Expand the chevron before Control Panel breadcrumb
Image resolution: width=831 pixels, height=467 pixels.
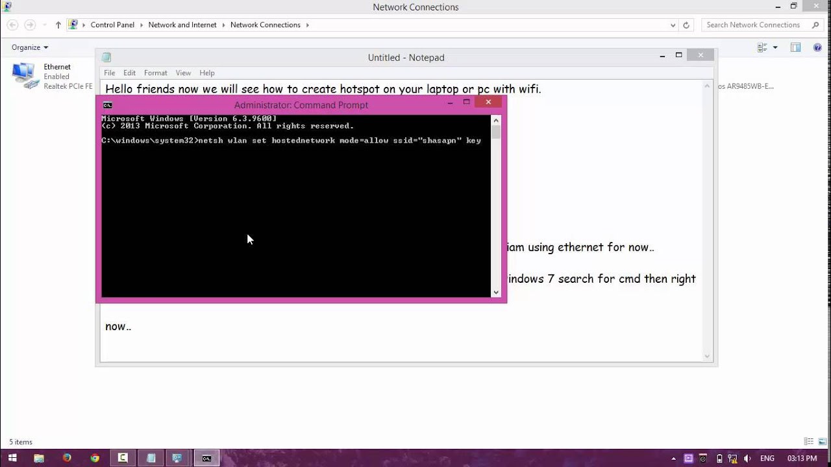click(84, 25)
